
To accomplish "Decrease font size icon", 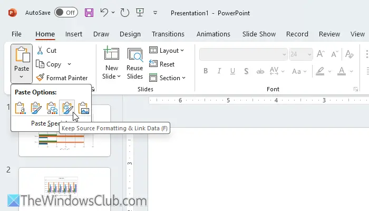I will pyautogui.click(x=334, y=54).
